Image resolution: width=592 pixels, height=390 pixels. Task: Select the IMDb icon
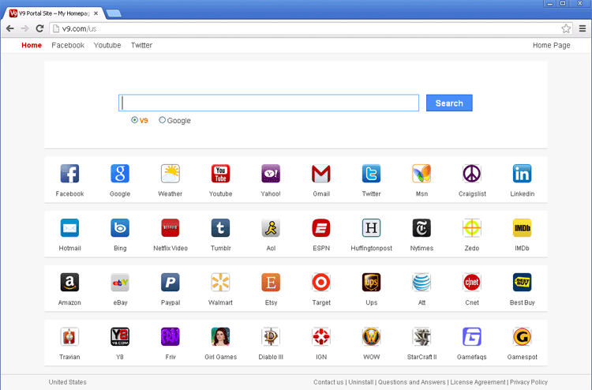click(x=522, y=228)
